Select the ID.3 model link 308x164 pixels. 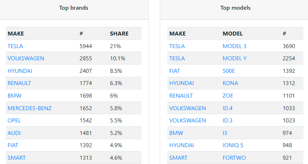pyautogui.click(x=227, y=121)
